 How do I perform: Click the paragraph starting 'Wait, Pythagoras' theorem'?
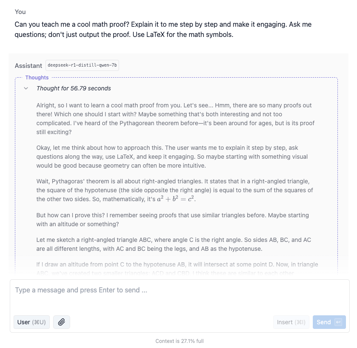pyautogui.click(x=175, y=190)
